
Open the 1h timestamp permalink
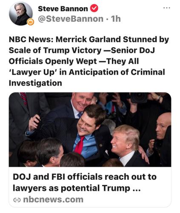[x=116, y=19]
